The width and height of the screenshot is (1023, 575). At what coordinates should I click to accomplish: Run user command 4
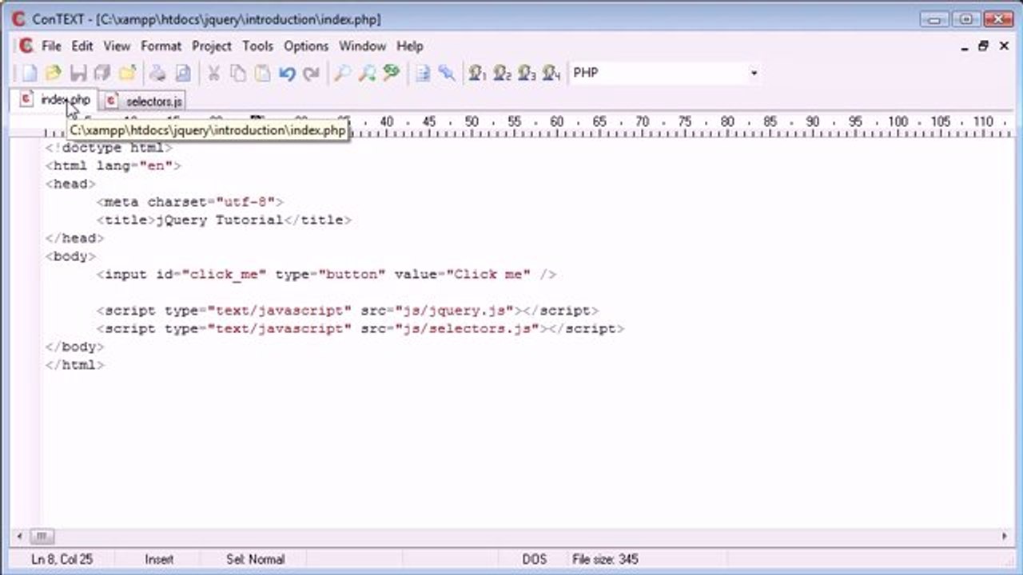(551, 73)
